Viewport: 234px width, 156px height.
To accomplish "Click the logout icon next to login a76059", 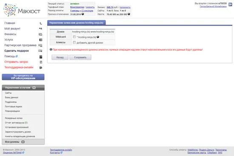I will [230, 5].
